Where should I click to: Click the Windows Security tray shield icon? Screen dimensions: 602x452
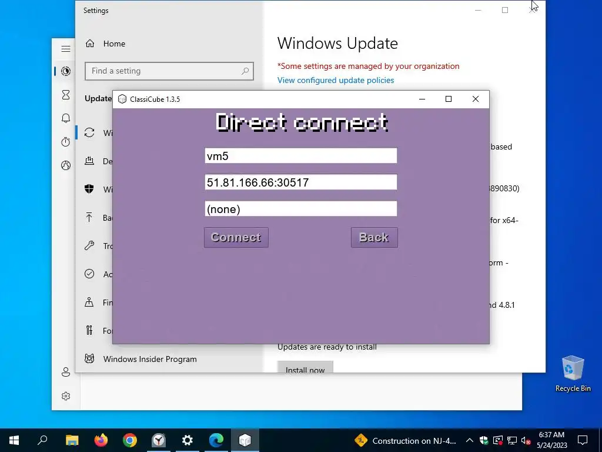tap(484, 440)
